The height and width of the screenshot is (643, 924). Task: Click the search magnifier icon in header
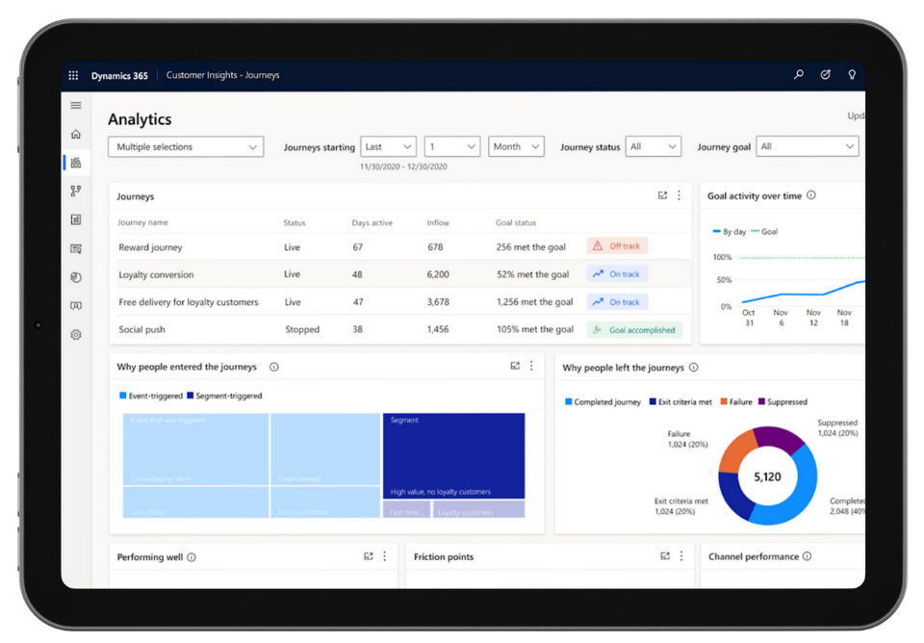[799, 75]
